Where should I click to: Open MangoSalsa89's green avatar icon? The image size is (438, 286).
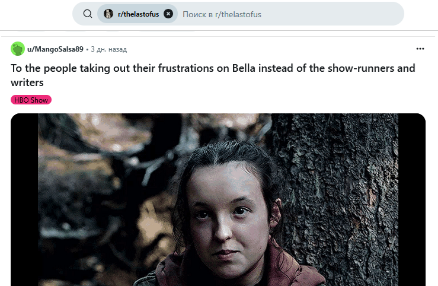pos(18,49)
